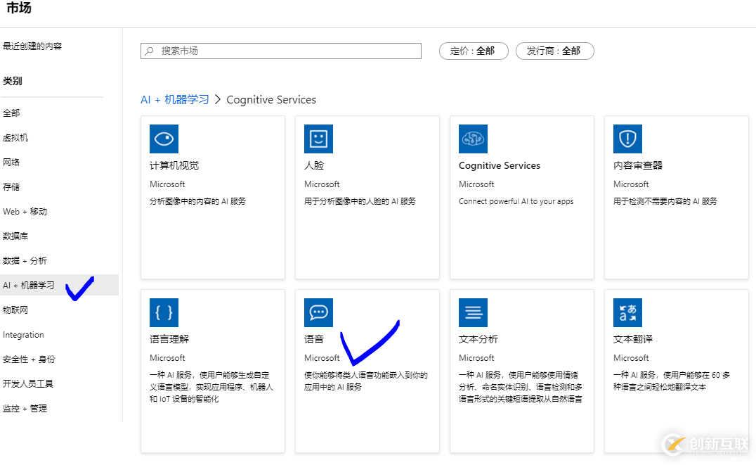Select the 全部 category
This screenshot has height=465, width=756.
(11, 113)
